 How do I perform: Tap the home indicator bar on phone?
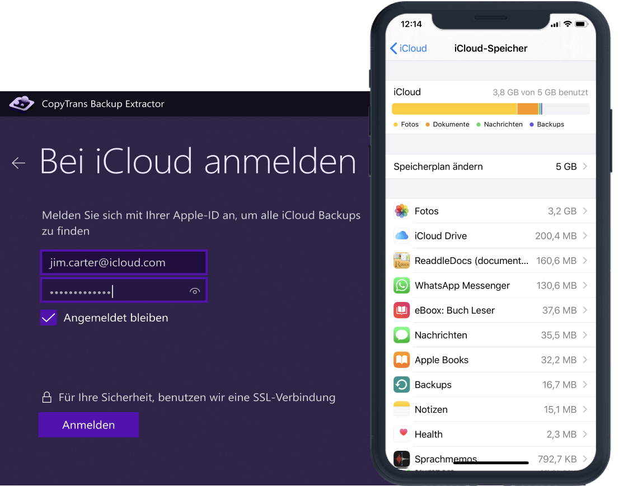491,463
